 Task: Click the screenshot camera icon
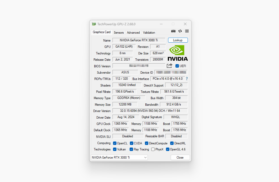pyautogui.click(x=173, y=31)
